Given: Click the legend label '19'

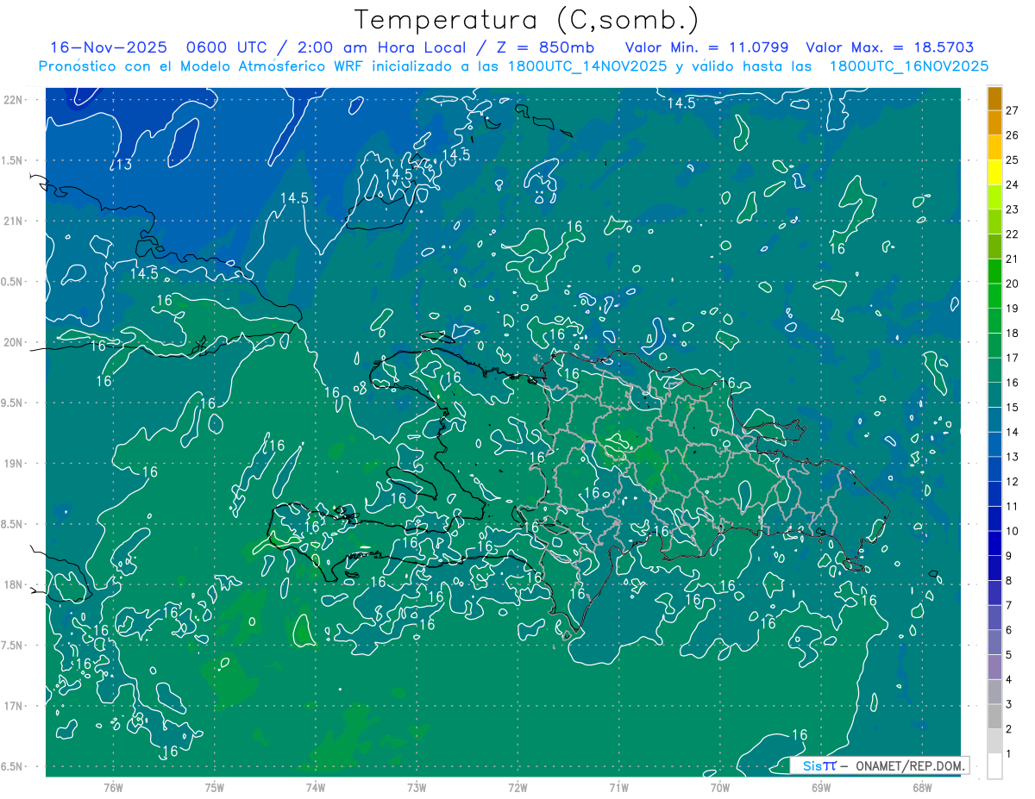Looking at the screenshot, I should click(1013, 309).
